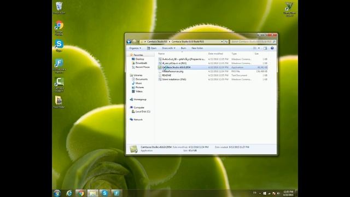Viewport: 350px width, 197px height.
Task: Click the Action Center flag tray icon
Action: (x=274, y=193)
